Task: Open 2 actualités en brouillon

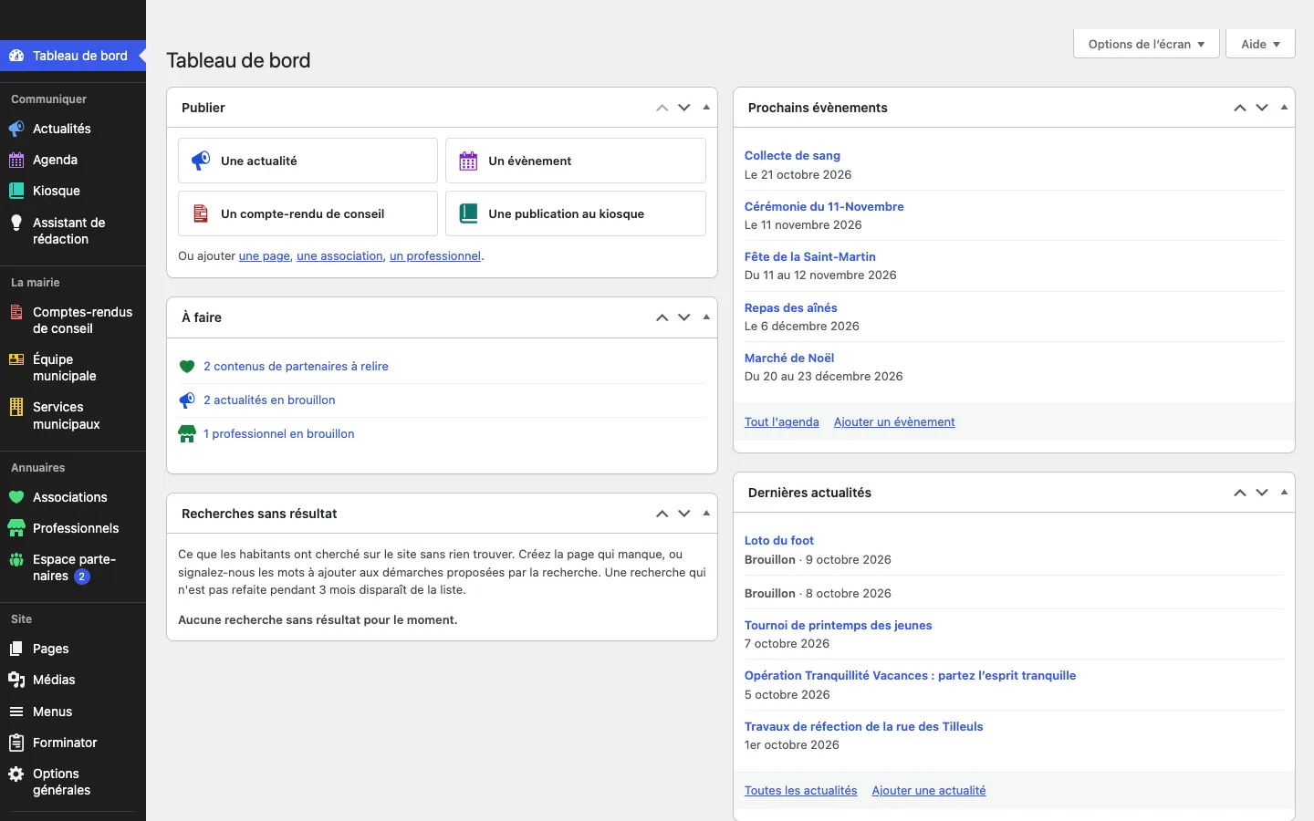Action: [x=269, y=400]
